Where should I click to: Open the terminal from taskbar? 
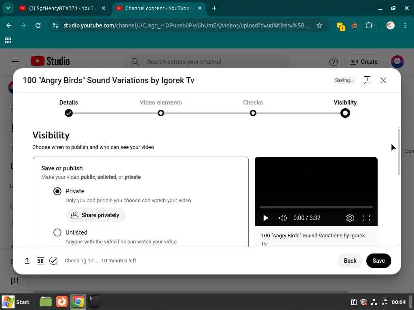tap(94, 302)
